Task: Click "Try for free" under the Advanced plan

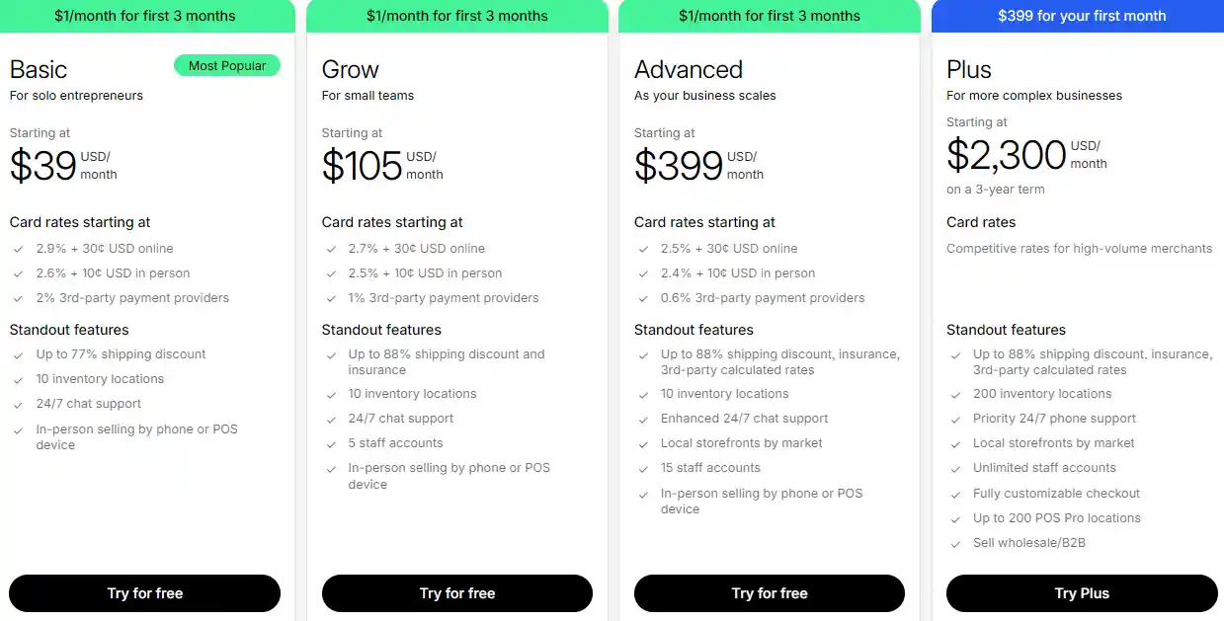Action: pos(769,593)
